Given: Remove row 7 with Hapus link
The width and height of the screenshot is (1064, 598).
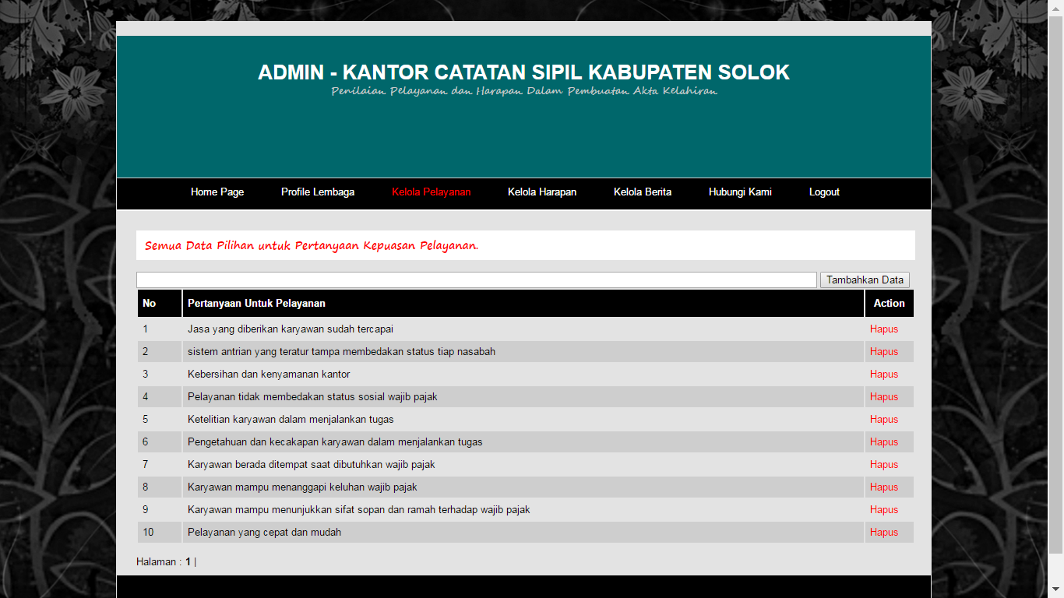Looking at the screenshot, I should [884, 465].
